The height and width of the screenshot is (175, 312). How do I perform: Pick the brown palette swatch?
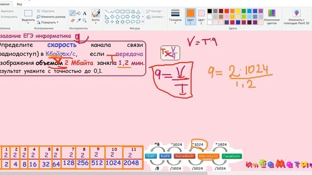pos(221,17)
